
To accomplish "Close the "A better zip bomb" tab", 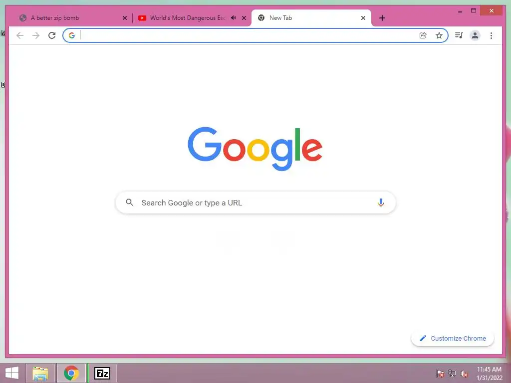I will [x=124, y=18].
